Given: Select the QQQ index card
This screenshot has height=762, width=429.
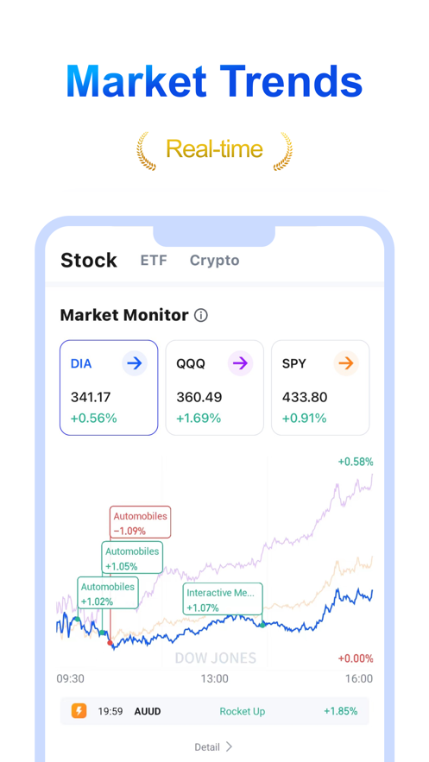Looking at the screenshot, I should click(x=215, y=387).
